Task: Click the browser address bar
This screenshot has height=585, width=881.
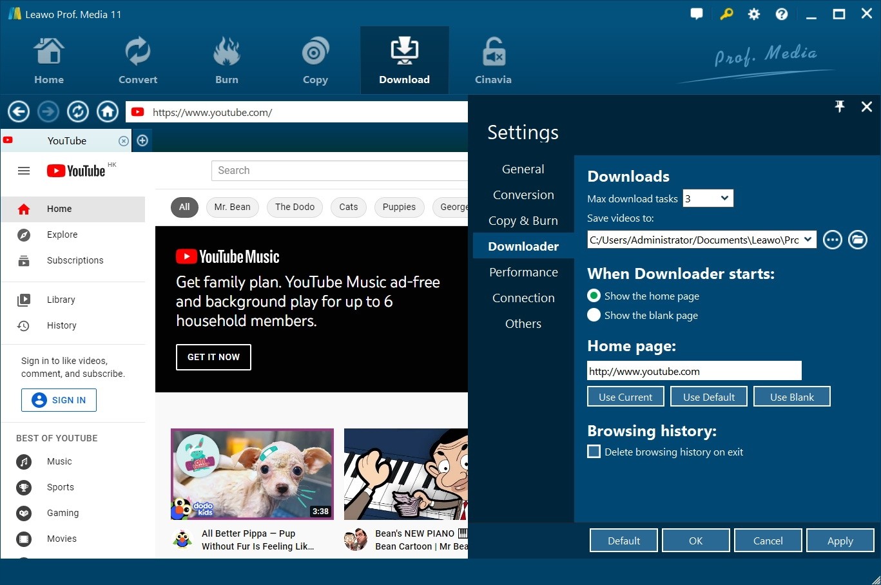Action: coord(296,112)
